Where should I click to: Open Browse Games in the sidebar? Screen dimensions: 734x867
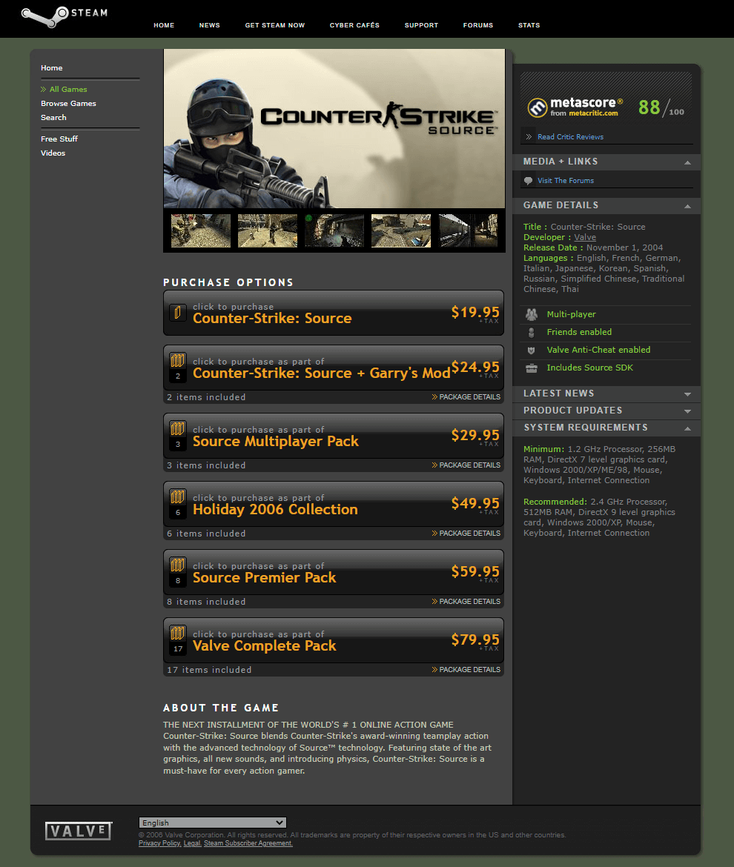(68, 104)
